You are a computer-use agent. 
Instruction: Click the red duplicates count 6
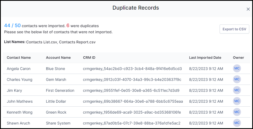click(68, 26)
